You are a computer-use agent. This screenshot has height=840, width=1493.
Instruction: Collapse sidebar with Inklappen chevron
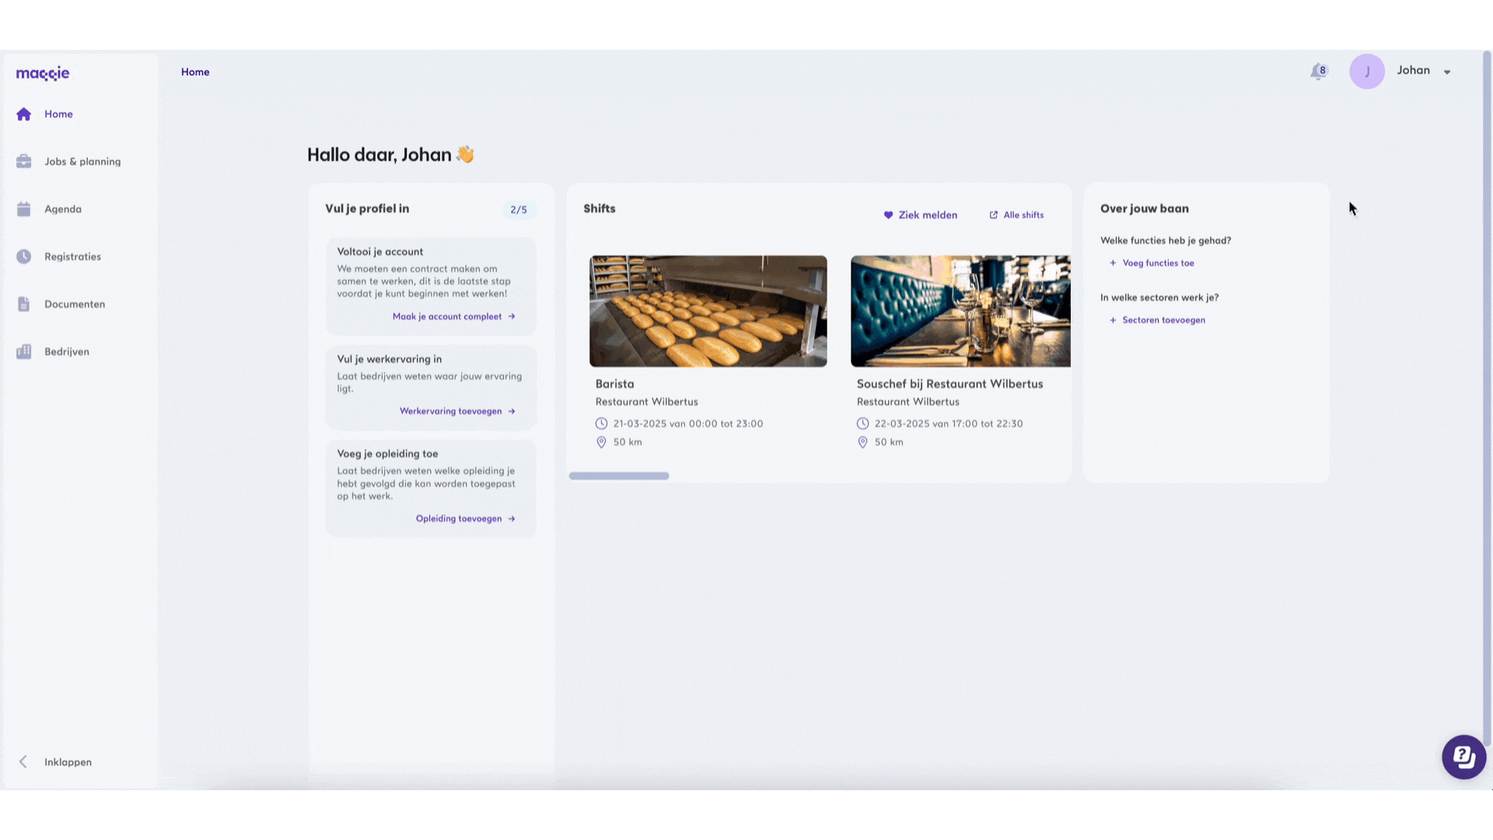pyautogui.click(x=23, y=762)
